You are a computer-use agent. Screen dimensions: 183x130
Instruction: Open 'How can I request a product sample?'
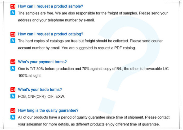[51, 6]
